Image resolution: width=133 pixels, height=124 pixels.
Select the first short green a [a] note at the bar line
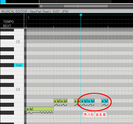(x=57, y=101)
